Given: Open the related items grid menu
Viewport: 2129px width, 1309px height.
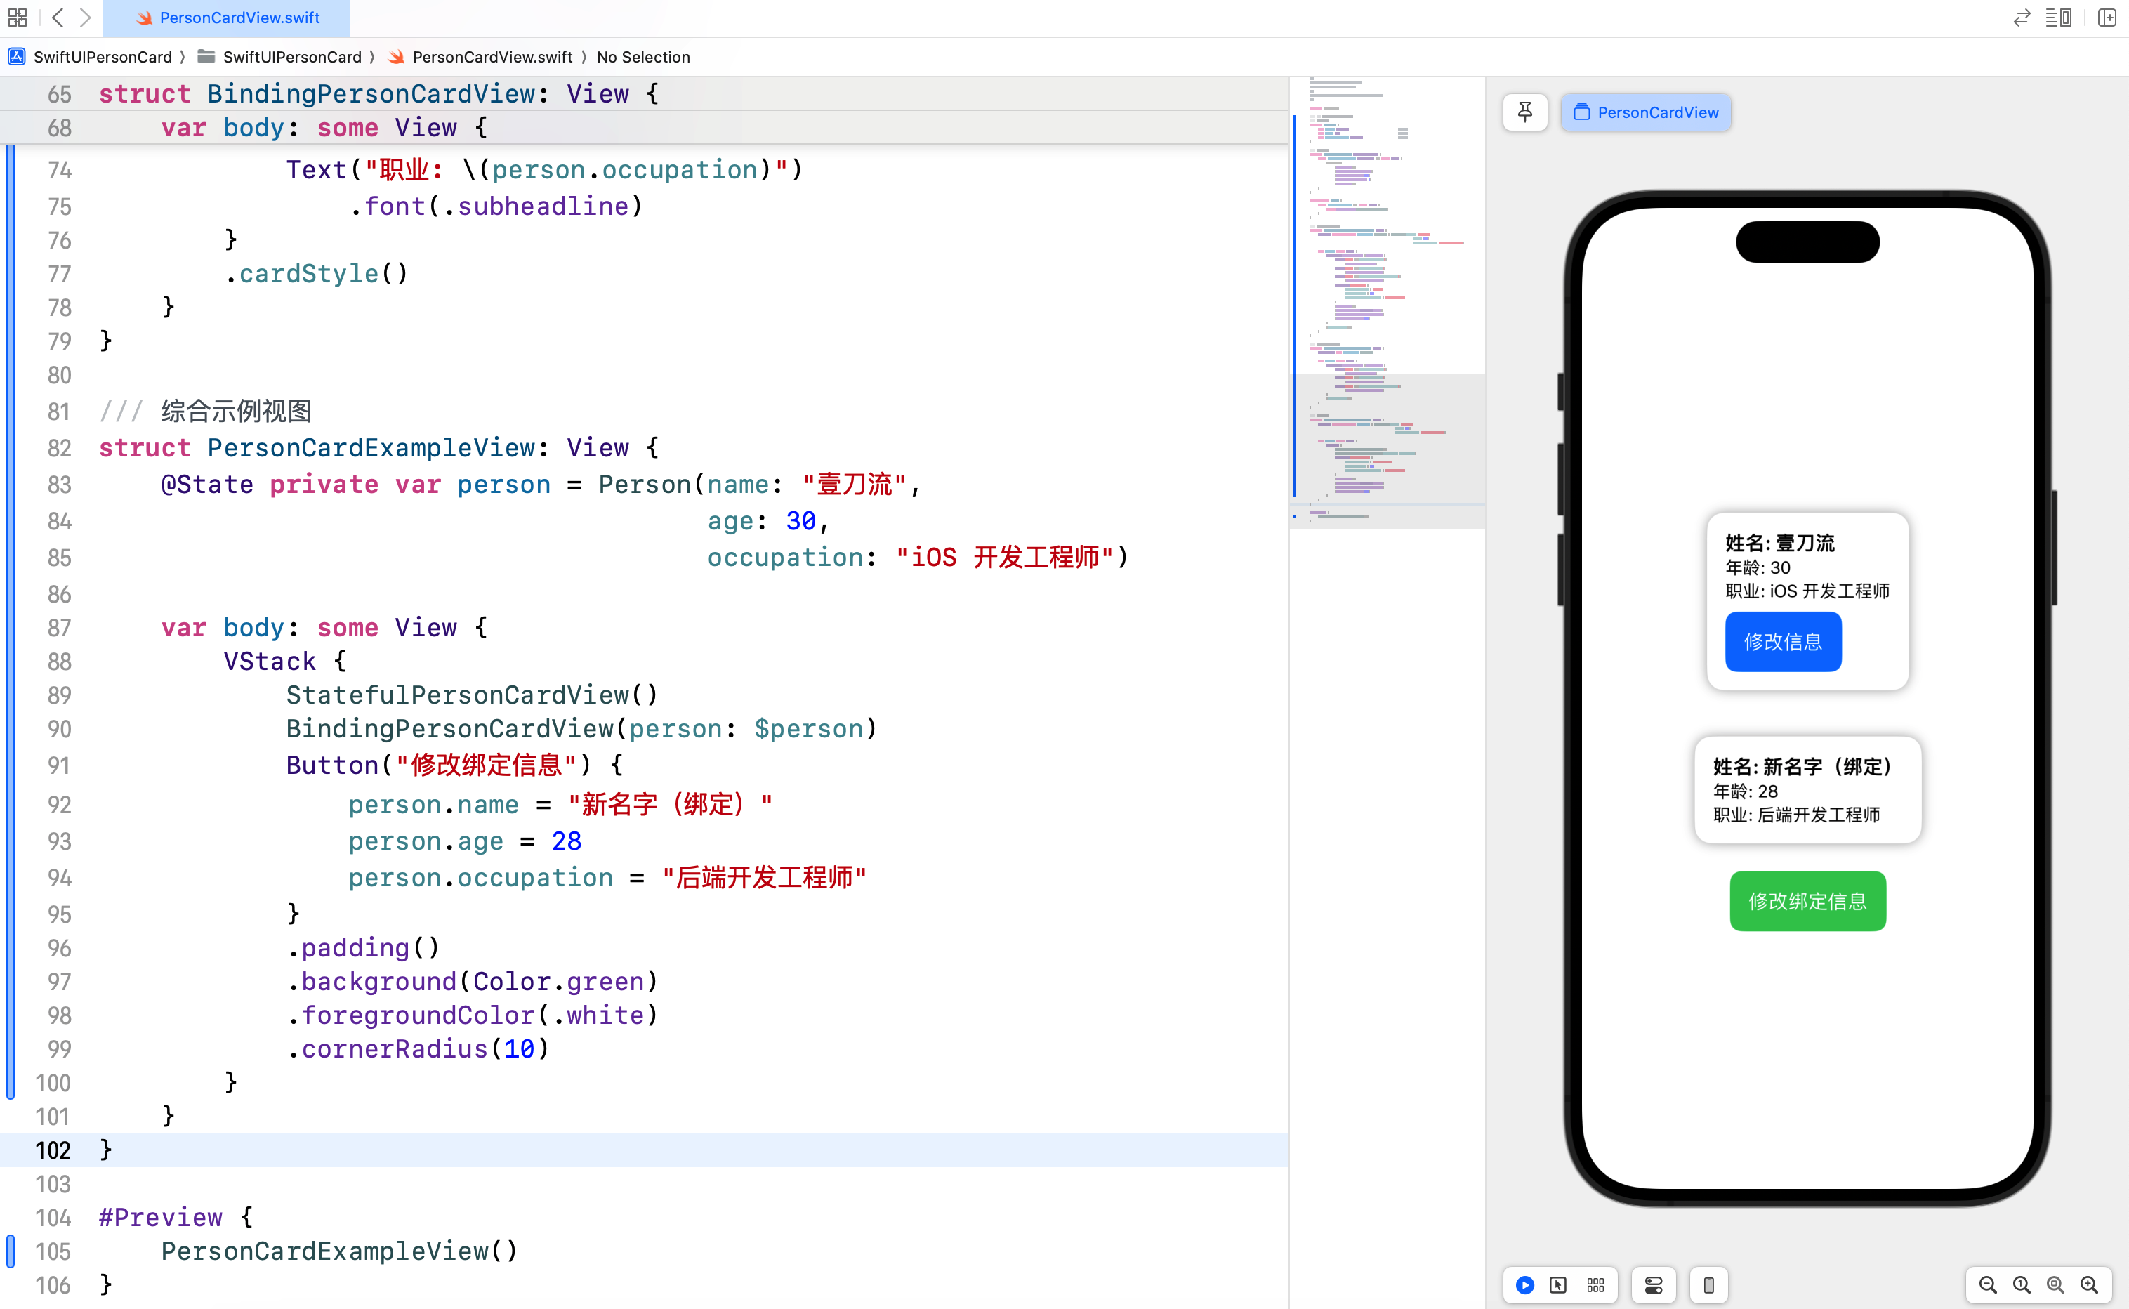Looking at the screenshot, I should [18, 18].
